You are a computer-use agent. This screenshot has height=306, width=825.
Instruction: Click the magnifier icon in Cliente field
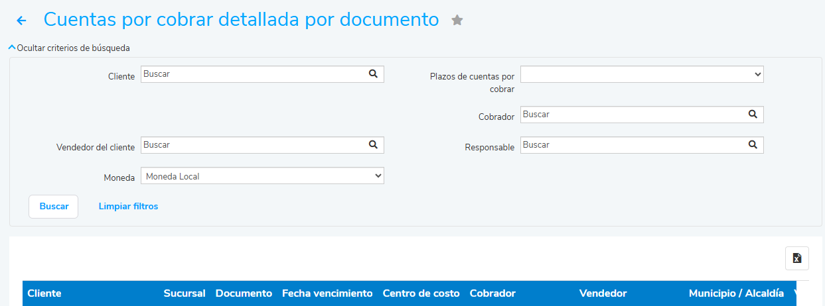pyautogui.click(x=373, y=74)
